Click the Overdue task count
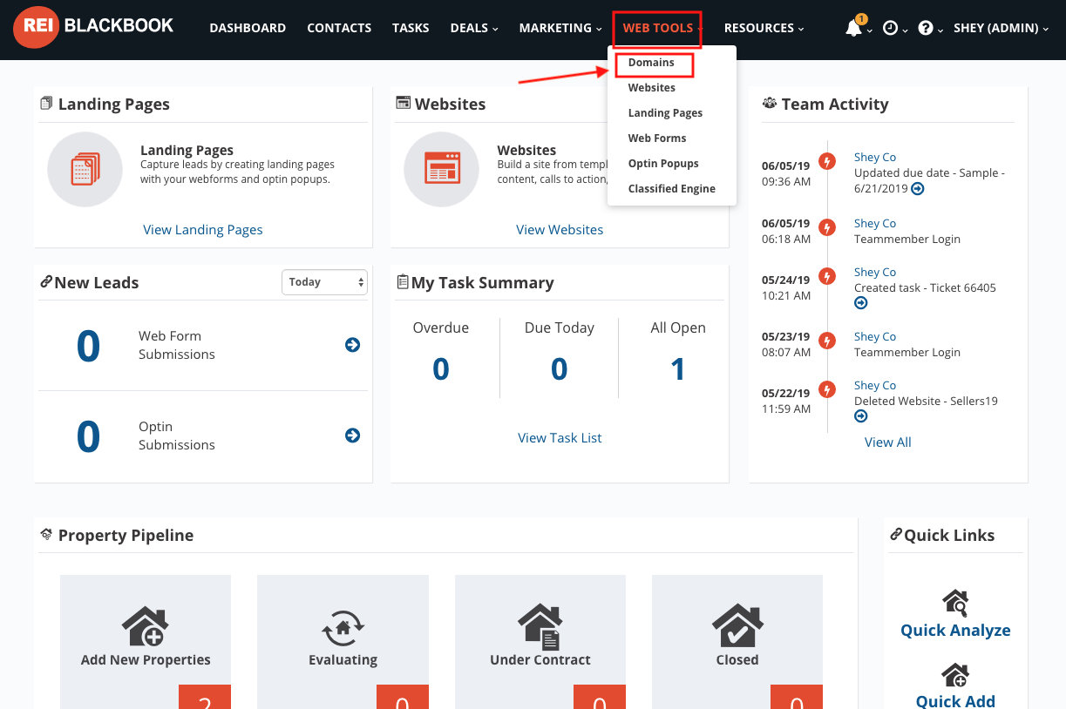 tap(441, 369)
